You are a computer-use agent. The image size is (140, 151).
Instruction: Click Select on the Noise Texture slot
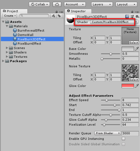point(134,80)
